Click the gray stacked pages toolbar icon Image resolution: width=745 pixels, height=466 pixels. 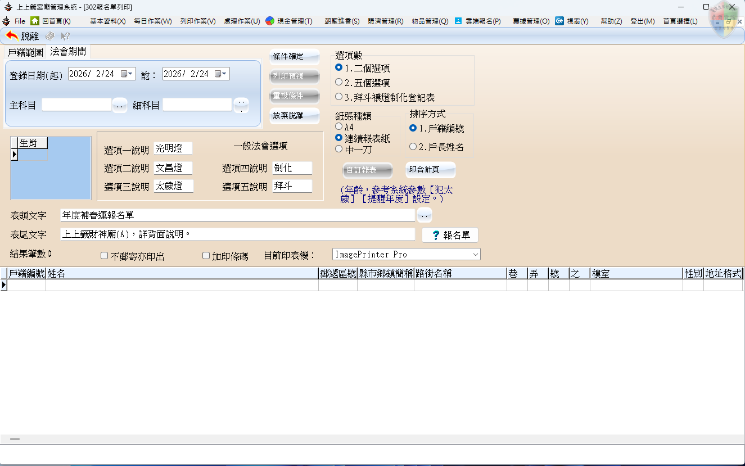pyautogui.click(x=50, y=36)
